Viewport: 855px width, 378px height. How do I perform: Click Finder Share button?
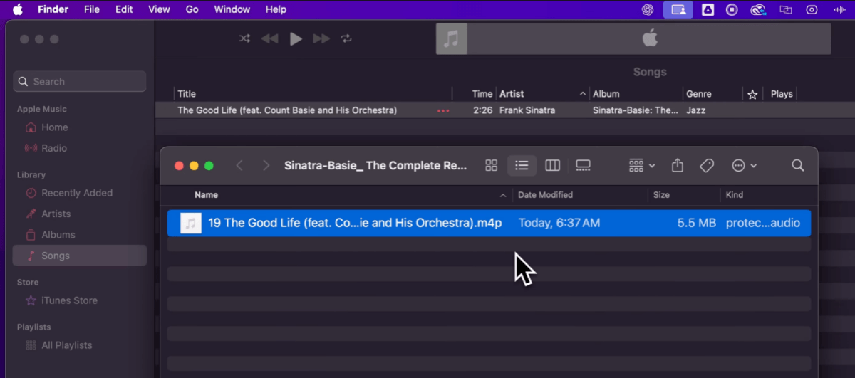pyautogui.click(x=678, y=165)
